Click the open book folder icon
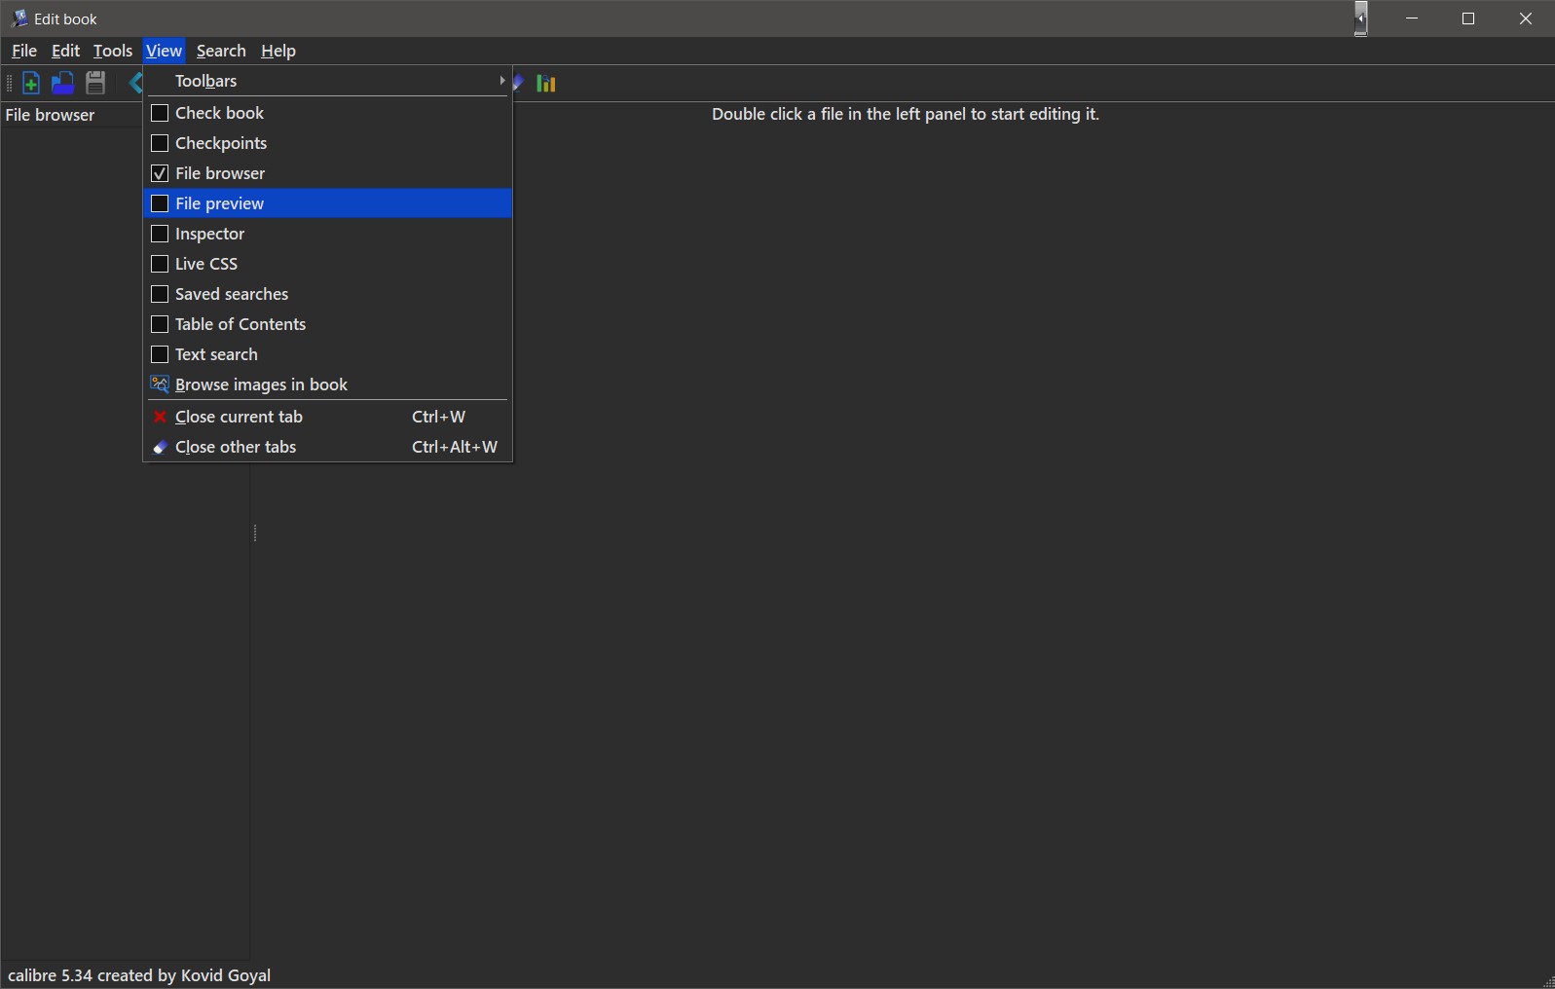The width and height of the screenshot is (1555, 989). (x=62, y=84)
